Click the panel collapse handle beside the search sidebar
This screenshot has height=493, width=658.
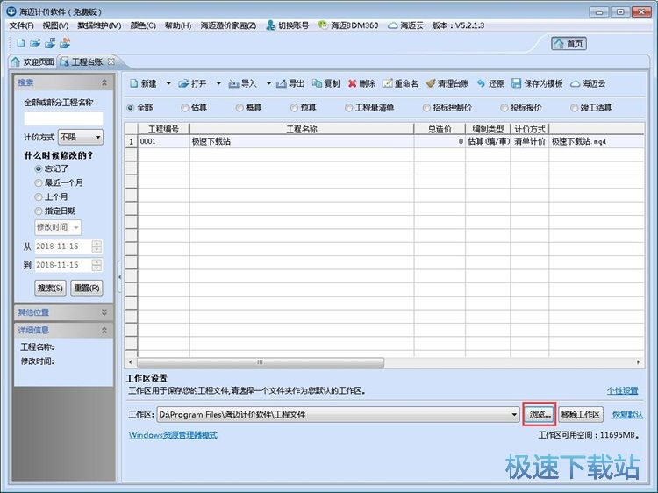click(119, 276)
